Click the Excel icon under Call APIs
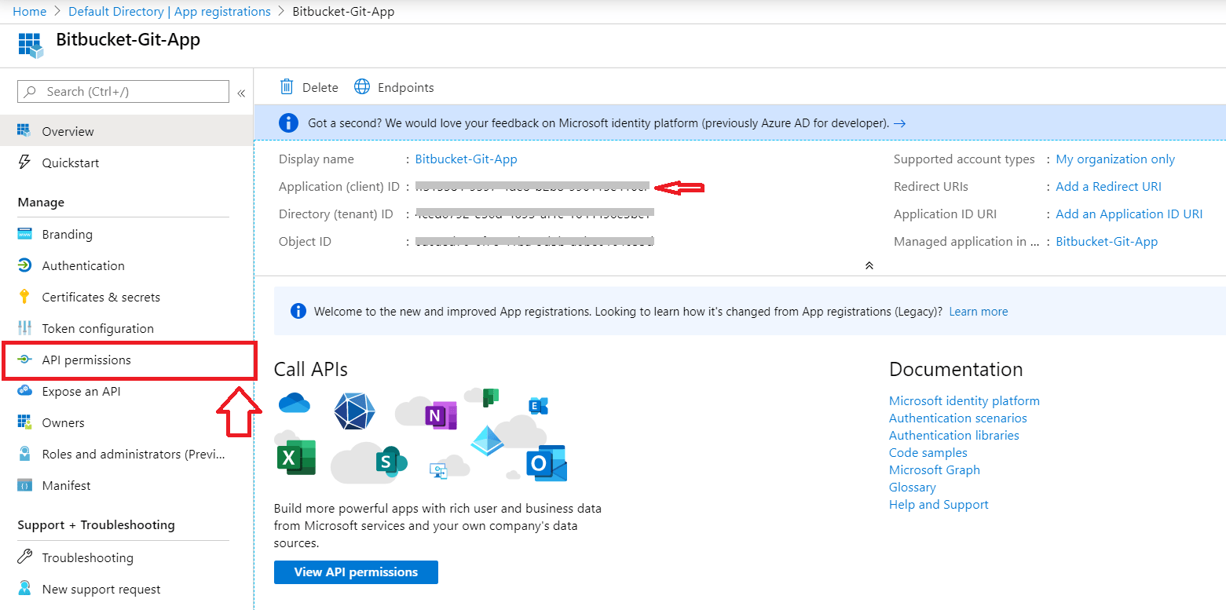Viewport: 1226px width, 610px height. [x=296, y=458]
